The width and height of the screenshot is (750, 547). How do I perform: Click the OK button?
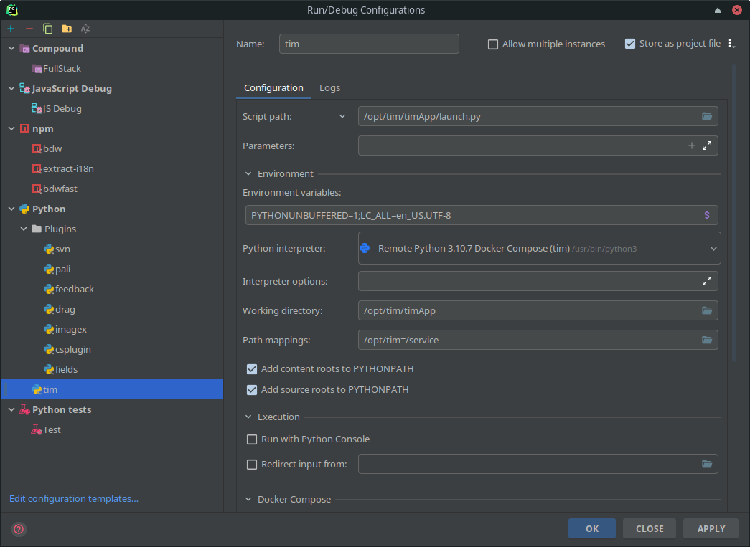click(591, 529)
